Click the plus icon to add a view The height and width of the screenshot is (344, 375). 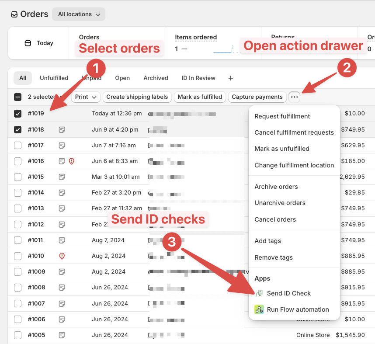(x=230, y=78)
